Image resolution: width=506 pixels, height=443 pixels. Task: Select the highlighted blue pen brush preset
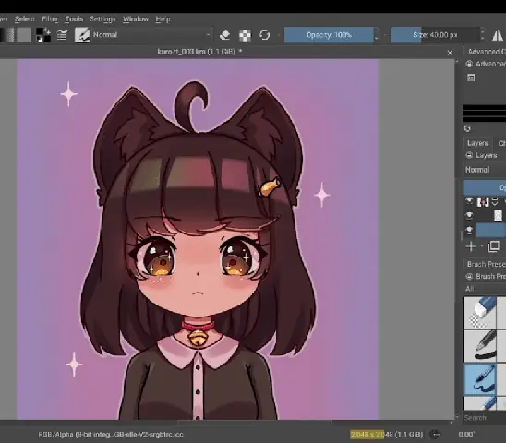coord(479,379)
